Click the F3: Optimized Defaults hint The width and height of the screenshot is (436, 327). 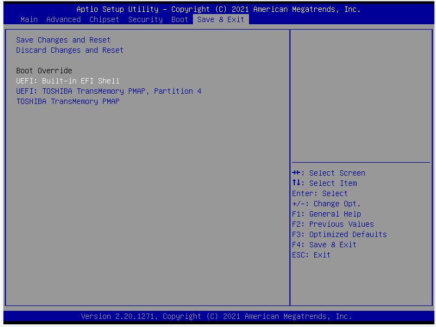pos(339,234)
